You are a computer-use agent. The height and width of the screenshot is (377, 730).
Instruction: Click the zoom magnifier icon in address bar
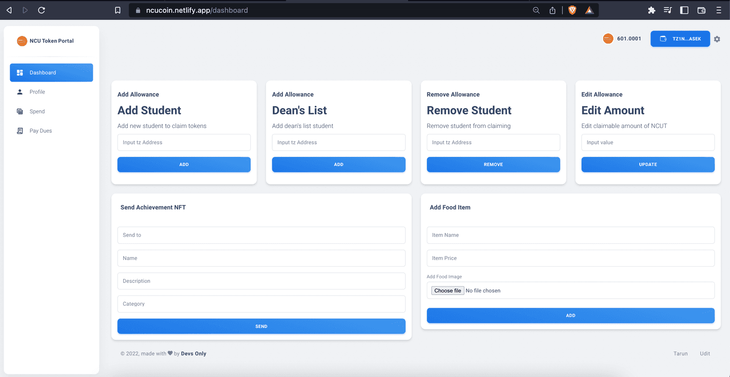coord(536,10)
